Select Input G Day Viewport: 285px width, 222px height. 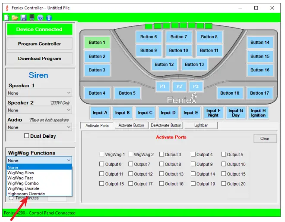point(236,113)
